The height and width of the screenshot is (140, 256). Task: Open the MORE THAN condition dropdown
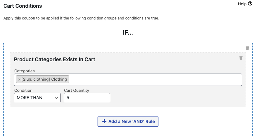37,98
